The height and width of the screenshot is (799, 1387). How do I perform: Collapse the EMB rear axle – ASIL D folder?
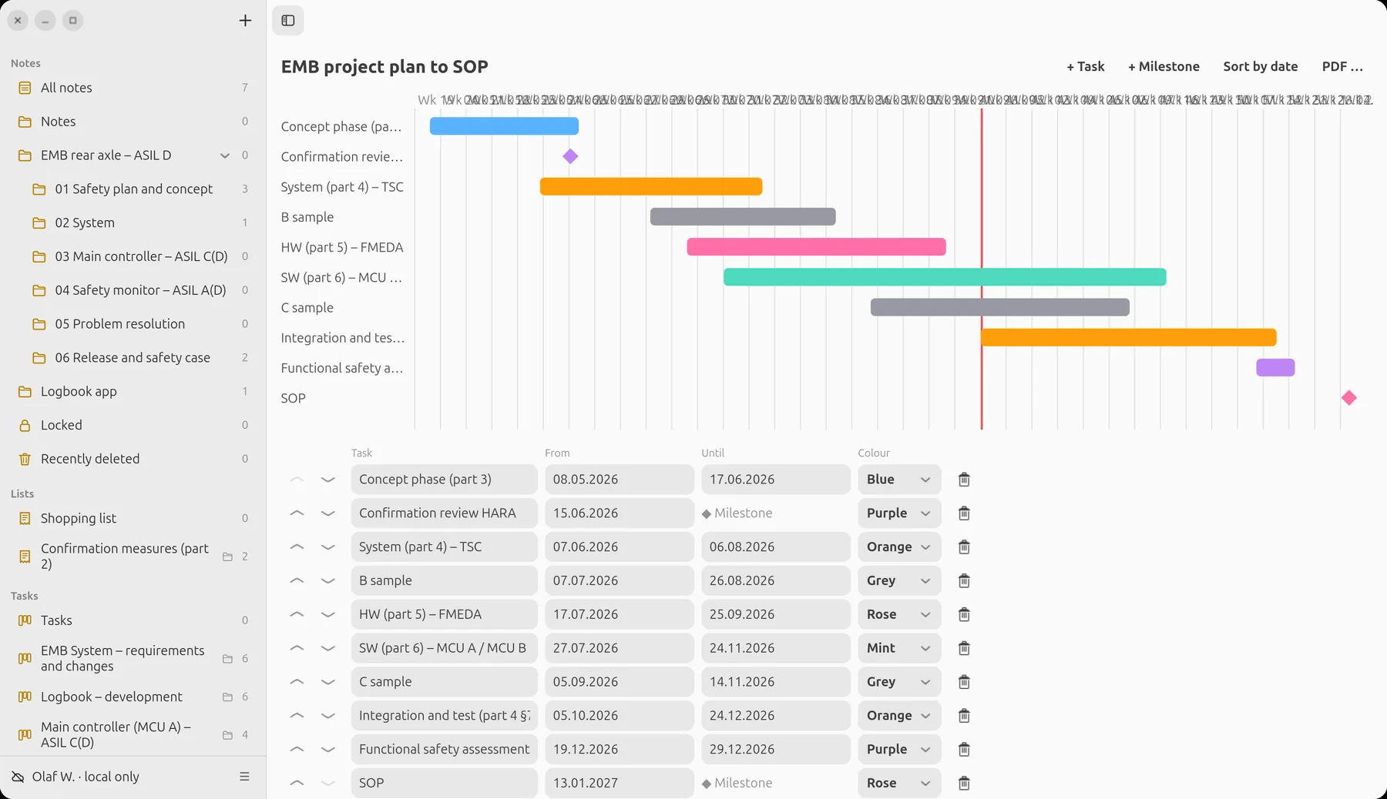[x=225, y=155]
